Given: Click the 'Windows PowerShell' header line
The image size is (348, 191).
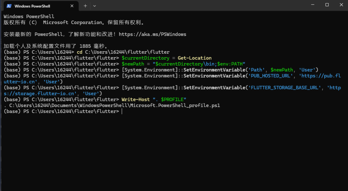Looking at the screenshot, I should (x=29, y=16).
